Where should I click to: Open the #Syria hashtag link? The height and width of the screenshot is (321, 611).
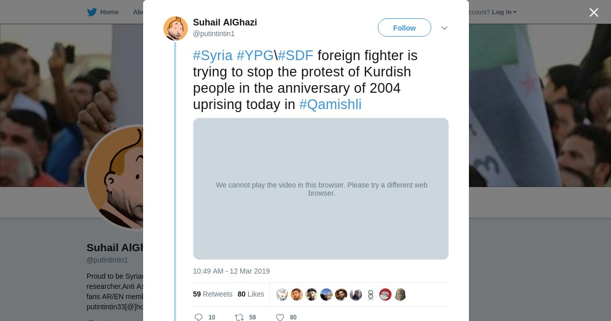(213, 56)
